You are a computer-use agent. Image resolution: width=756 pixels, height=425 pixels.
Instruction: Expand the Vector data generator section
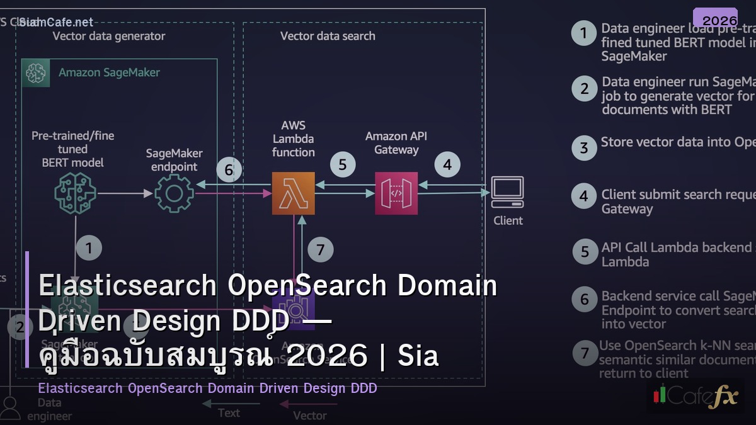(109, 36)
